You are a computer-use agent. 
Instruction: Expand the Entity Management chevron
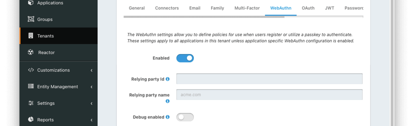pyautogui.click(x=92, y=87)
